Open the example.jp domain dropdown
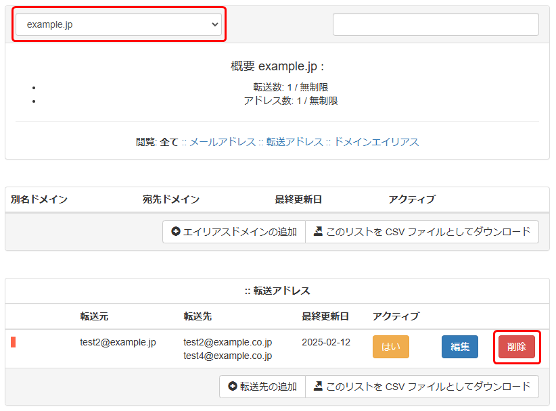This screenshot has width=556, height=411. [119, 24]
